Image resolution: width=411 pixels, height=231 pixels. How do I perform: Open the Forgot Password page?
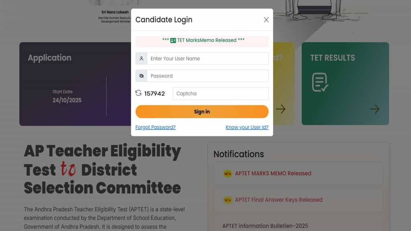pos(155,127)
